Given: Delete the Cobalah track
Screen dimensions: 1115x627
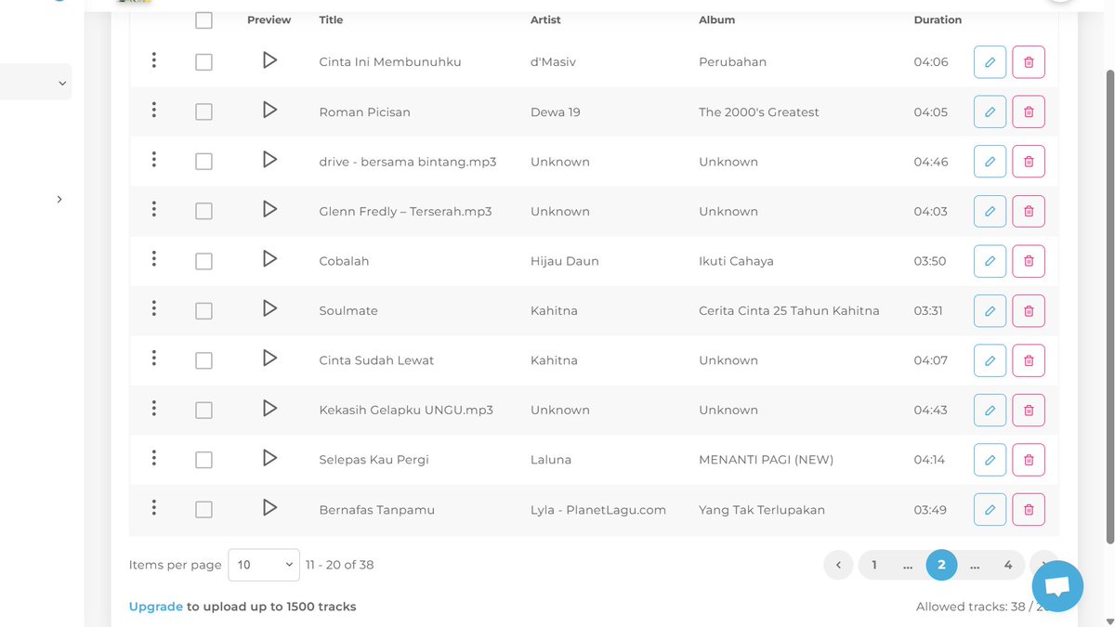Looking at the screenshot, I should pos(1029,261).
